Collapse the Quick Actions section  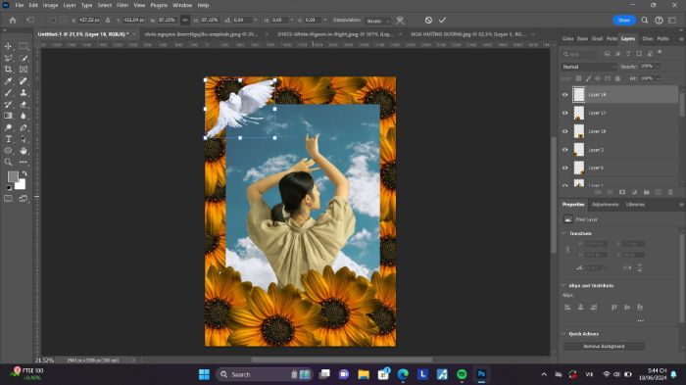[x=563, y=334]
